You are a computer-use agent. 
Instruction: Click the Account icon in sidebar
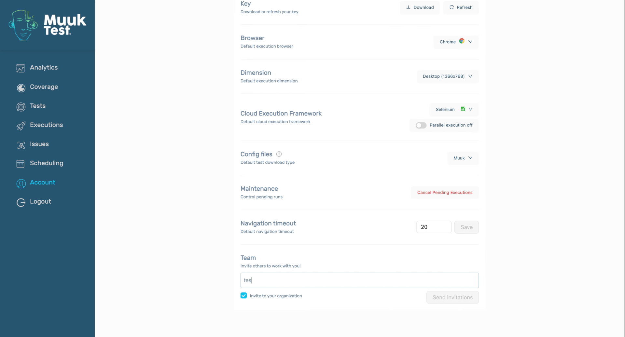[x=21, y=183]
